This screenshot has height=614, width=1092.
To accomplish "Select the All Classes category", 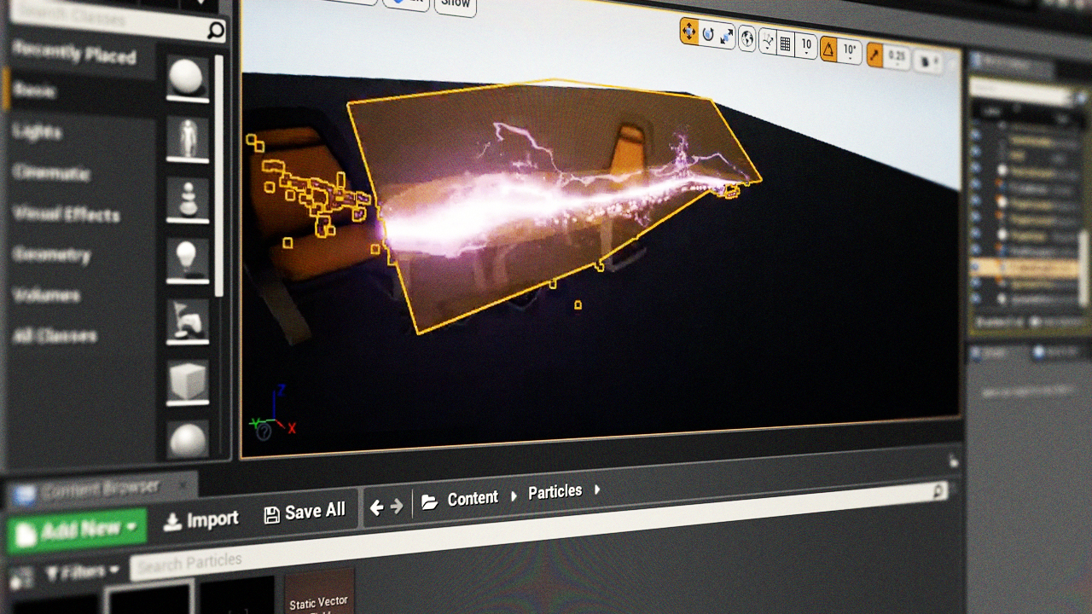I will [x=55, y=336].
